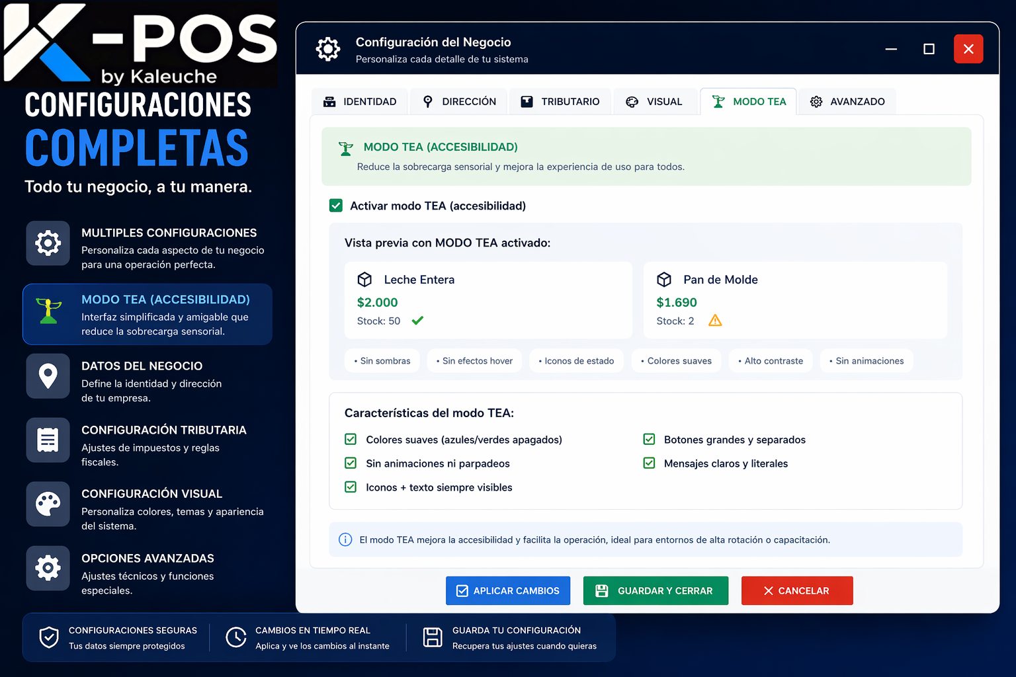Click the Colores suaves chip
Viewport: 1016px width, 677px height.
click(676, 361)
